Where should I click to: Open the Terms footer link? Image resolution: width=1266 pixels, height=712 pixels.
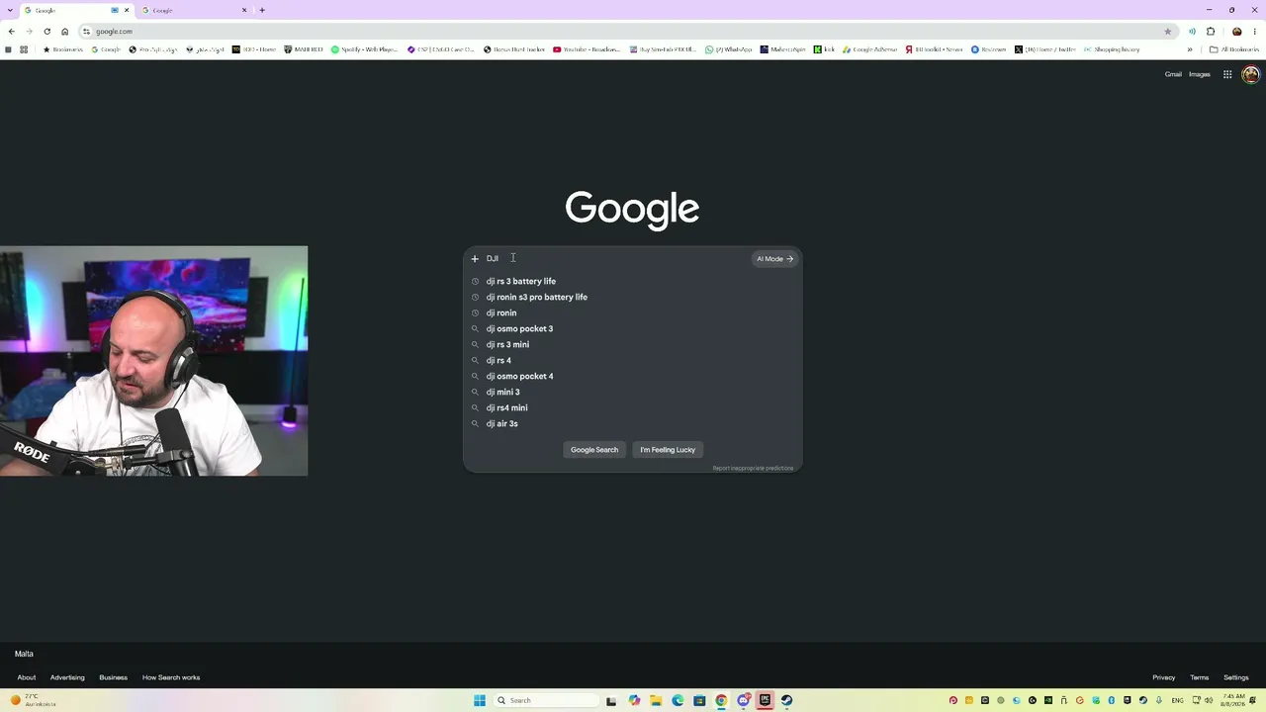(x=1200, y=677)
